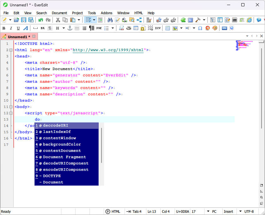Viewport: 265px width, 215px height.
Task: Open the list type dropdown arrow
Action: pyautogui.click(x=113, y=28)
